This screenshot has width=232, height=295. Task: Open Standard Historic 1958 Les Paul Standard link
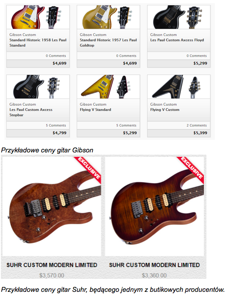coord(38,43)
